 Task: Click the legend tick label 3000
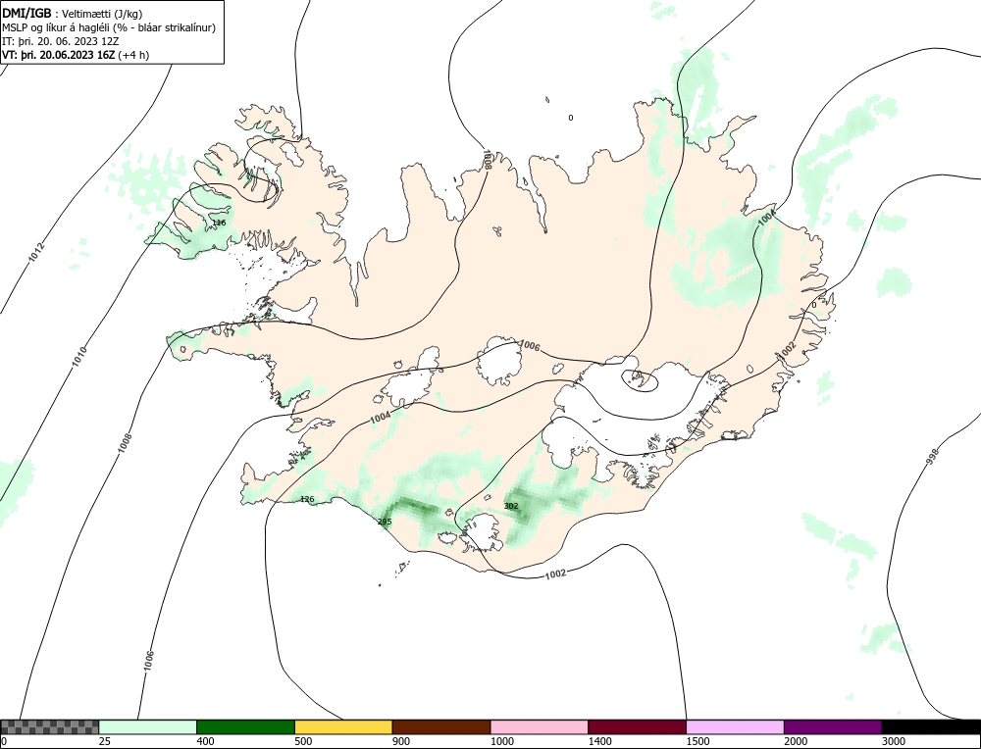tap(894, 741)
